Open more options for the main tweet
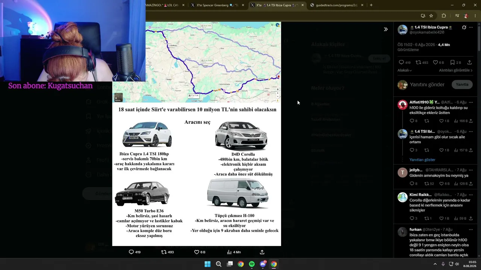Image resolution: width=481 pixels, height=270 pixels. point(471,27)
